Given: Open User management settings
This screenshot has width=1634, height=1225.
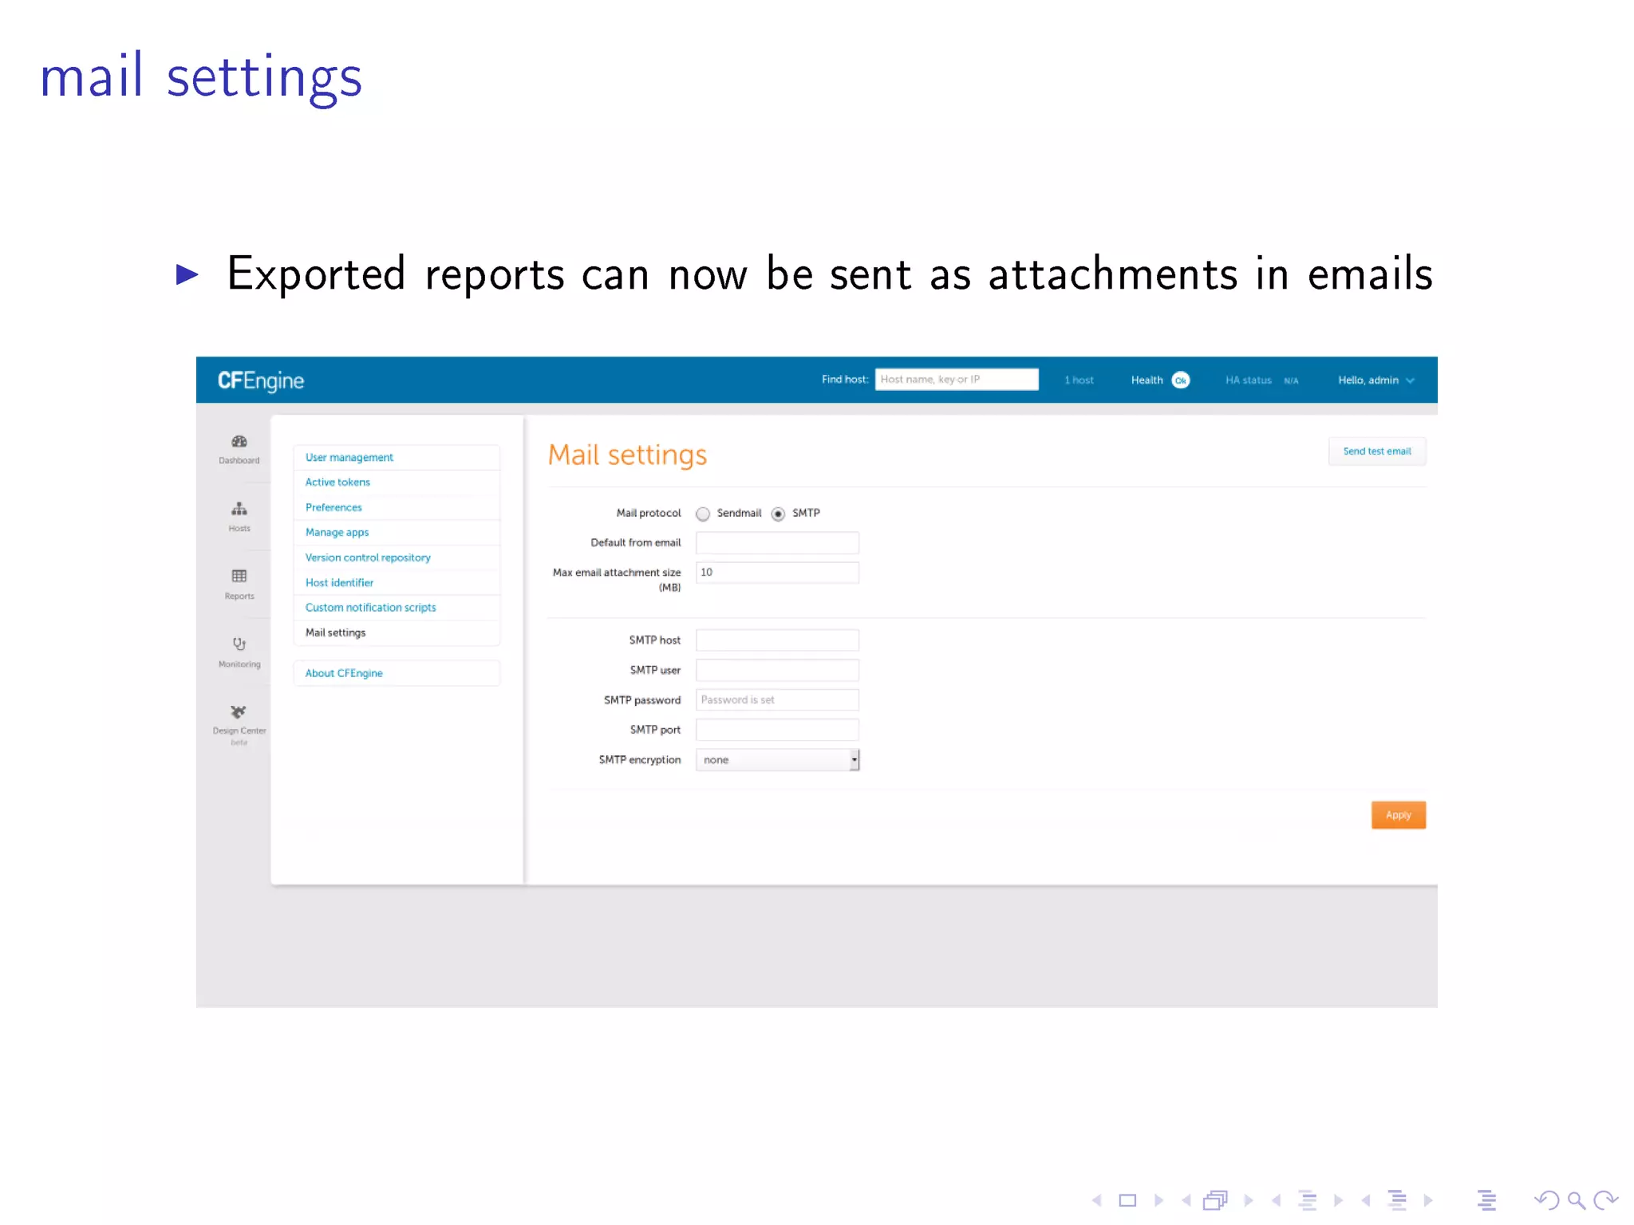Looking at the screenshot, I should coord(397,457).
